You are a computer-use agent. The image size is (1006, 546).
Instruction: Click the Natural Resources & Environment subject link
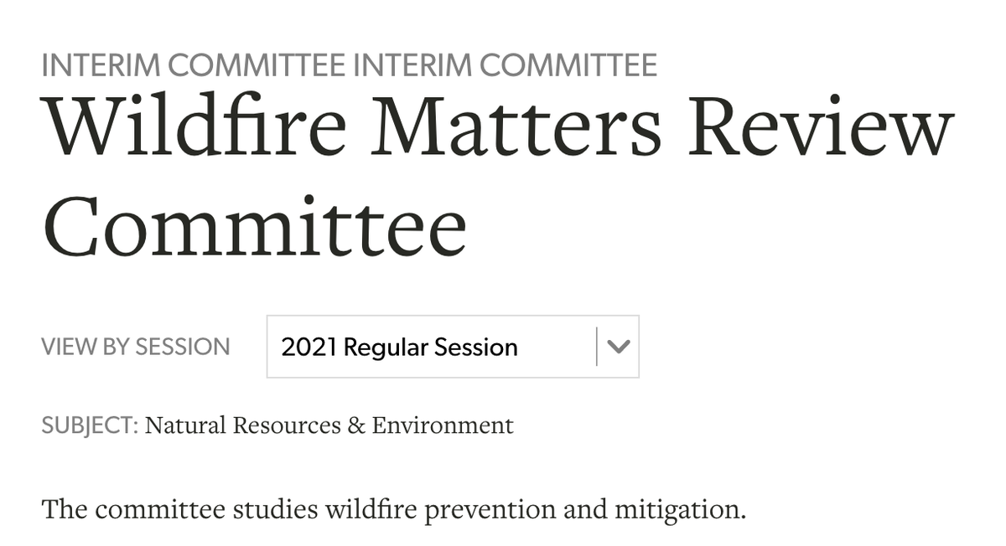329,425
